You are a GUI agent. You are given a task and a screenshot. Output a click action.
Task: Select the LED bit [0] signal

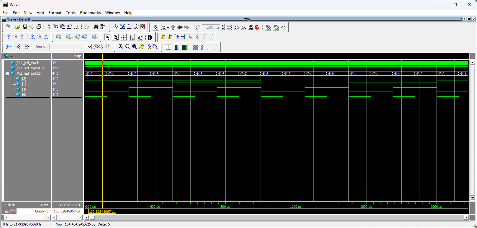(x=24, y=95)
